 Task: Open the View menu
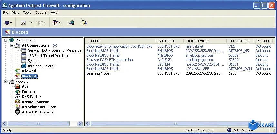pyautogui.click(x=15, y=13)
